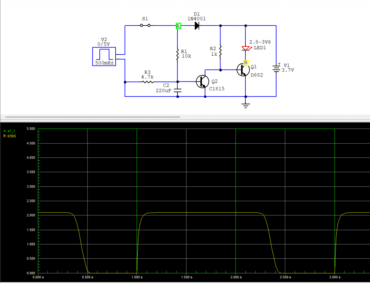The width and height of the screenshot is (370, 283).
Task: Click the 3.7V battery value
Action: click(288, 70)
